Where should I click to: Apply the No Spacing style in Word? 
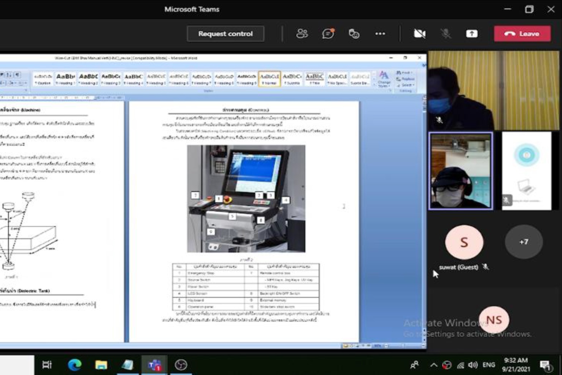pyautogui.click(x=337, y=79)
